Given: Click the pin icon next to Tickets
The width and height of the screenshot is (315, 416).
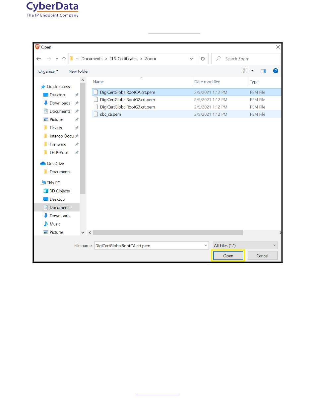Looking at the screenshot, I should [77, 128].
